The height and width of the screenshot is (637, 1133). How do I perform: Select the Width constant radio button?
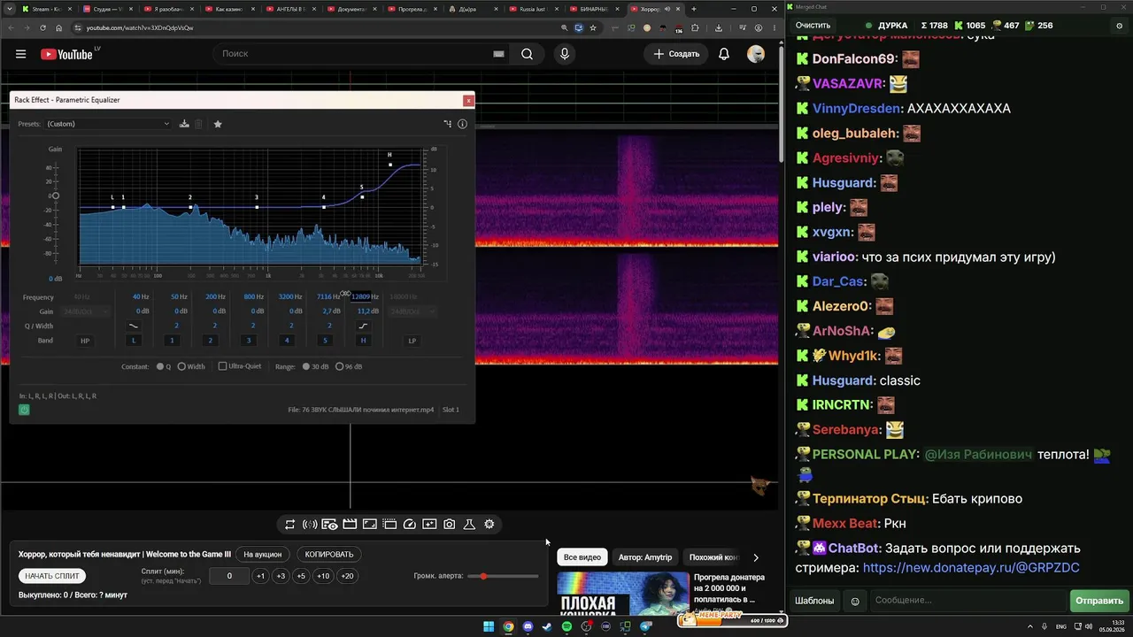tap(181, 366)
